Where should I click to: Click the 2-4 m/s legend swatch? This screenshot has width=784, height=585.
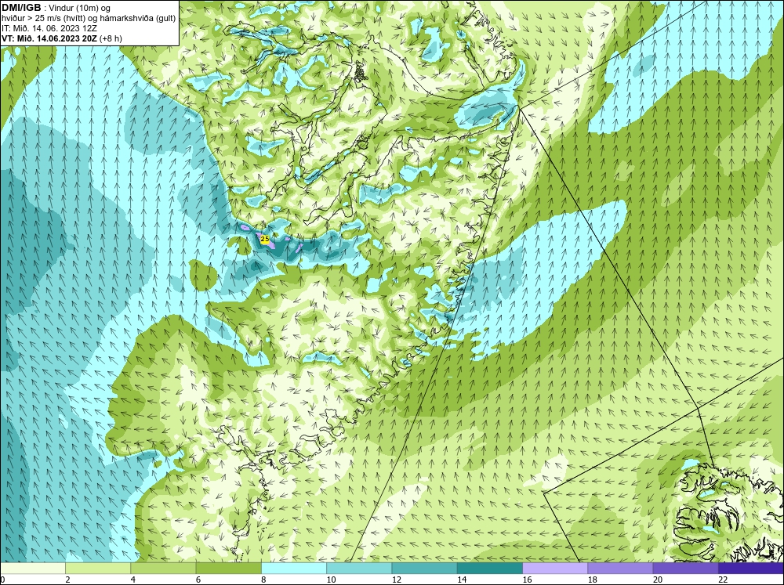[98, 569]
